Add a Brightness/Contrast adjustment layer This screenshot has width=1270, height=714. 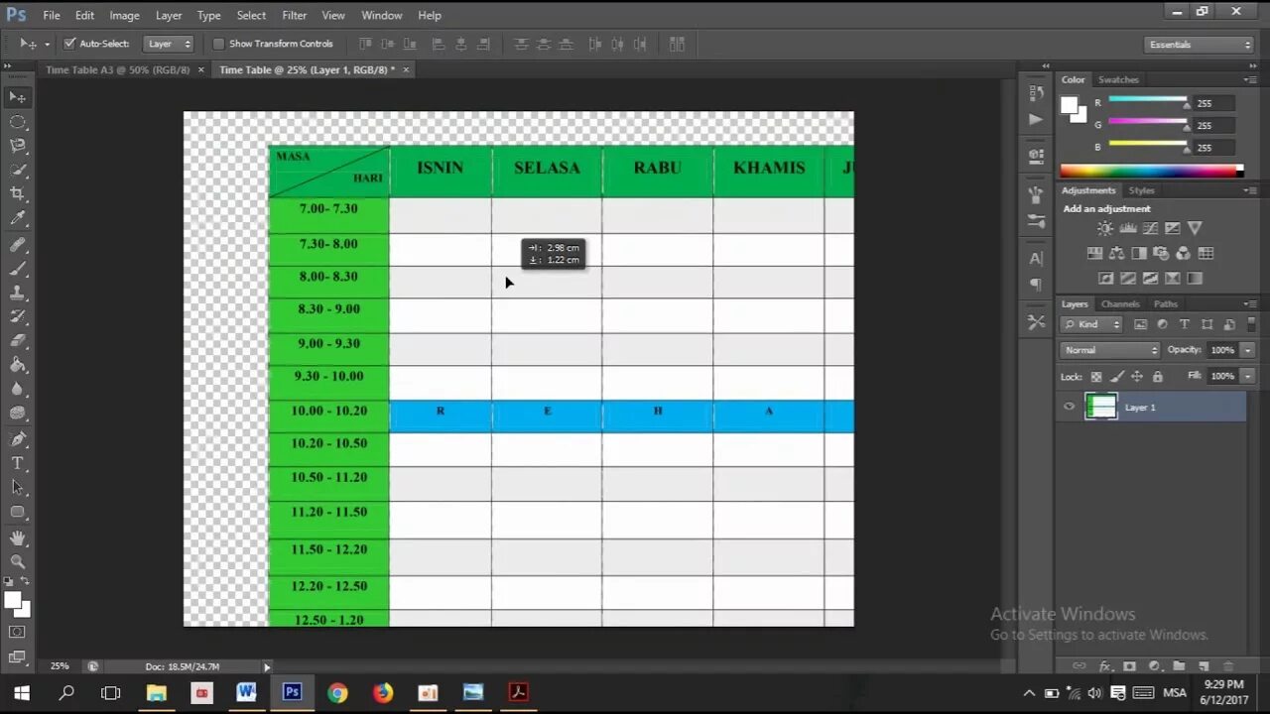(1105, 228)
